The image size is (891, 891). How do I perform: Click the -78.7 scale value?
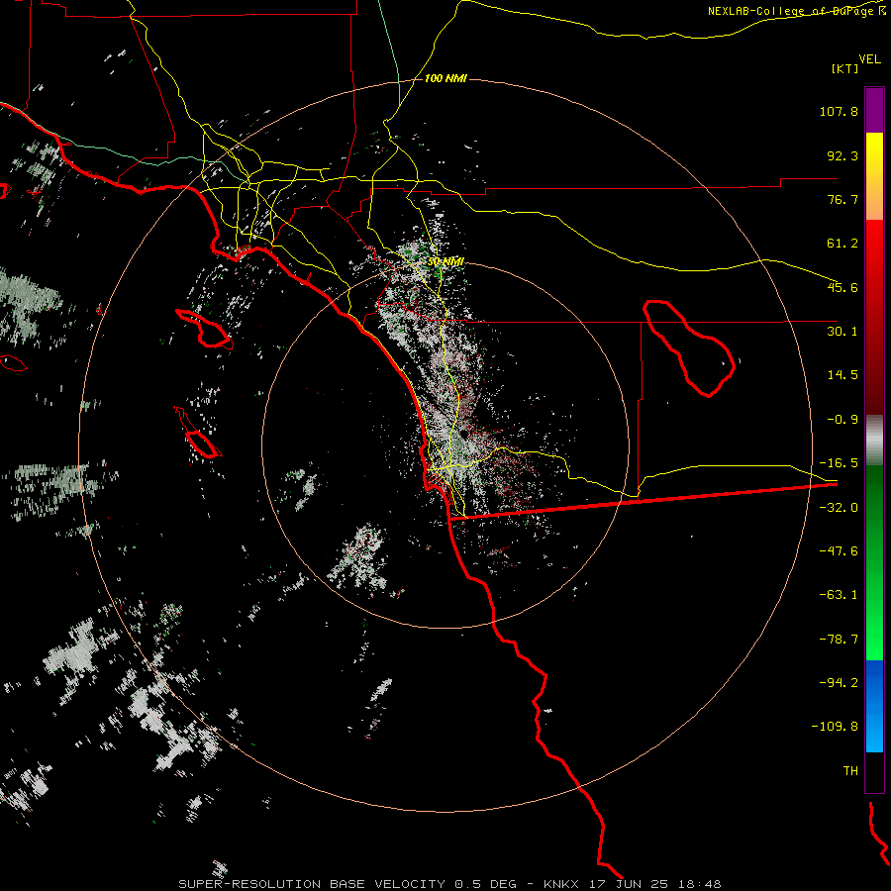click(839, 640)
